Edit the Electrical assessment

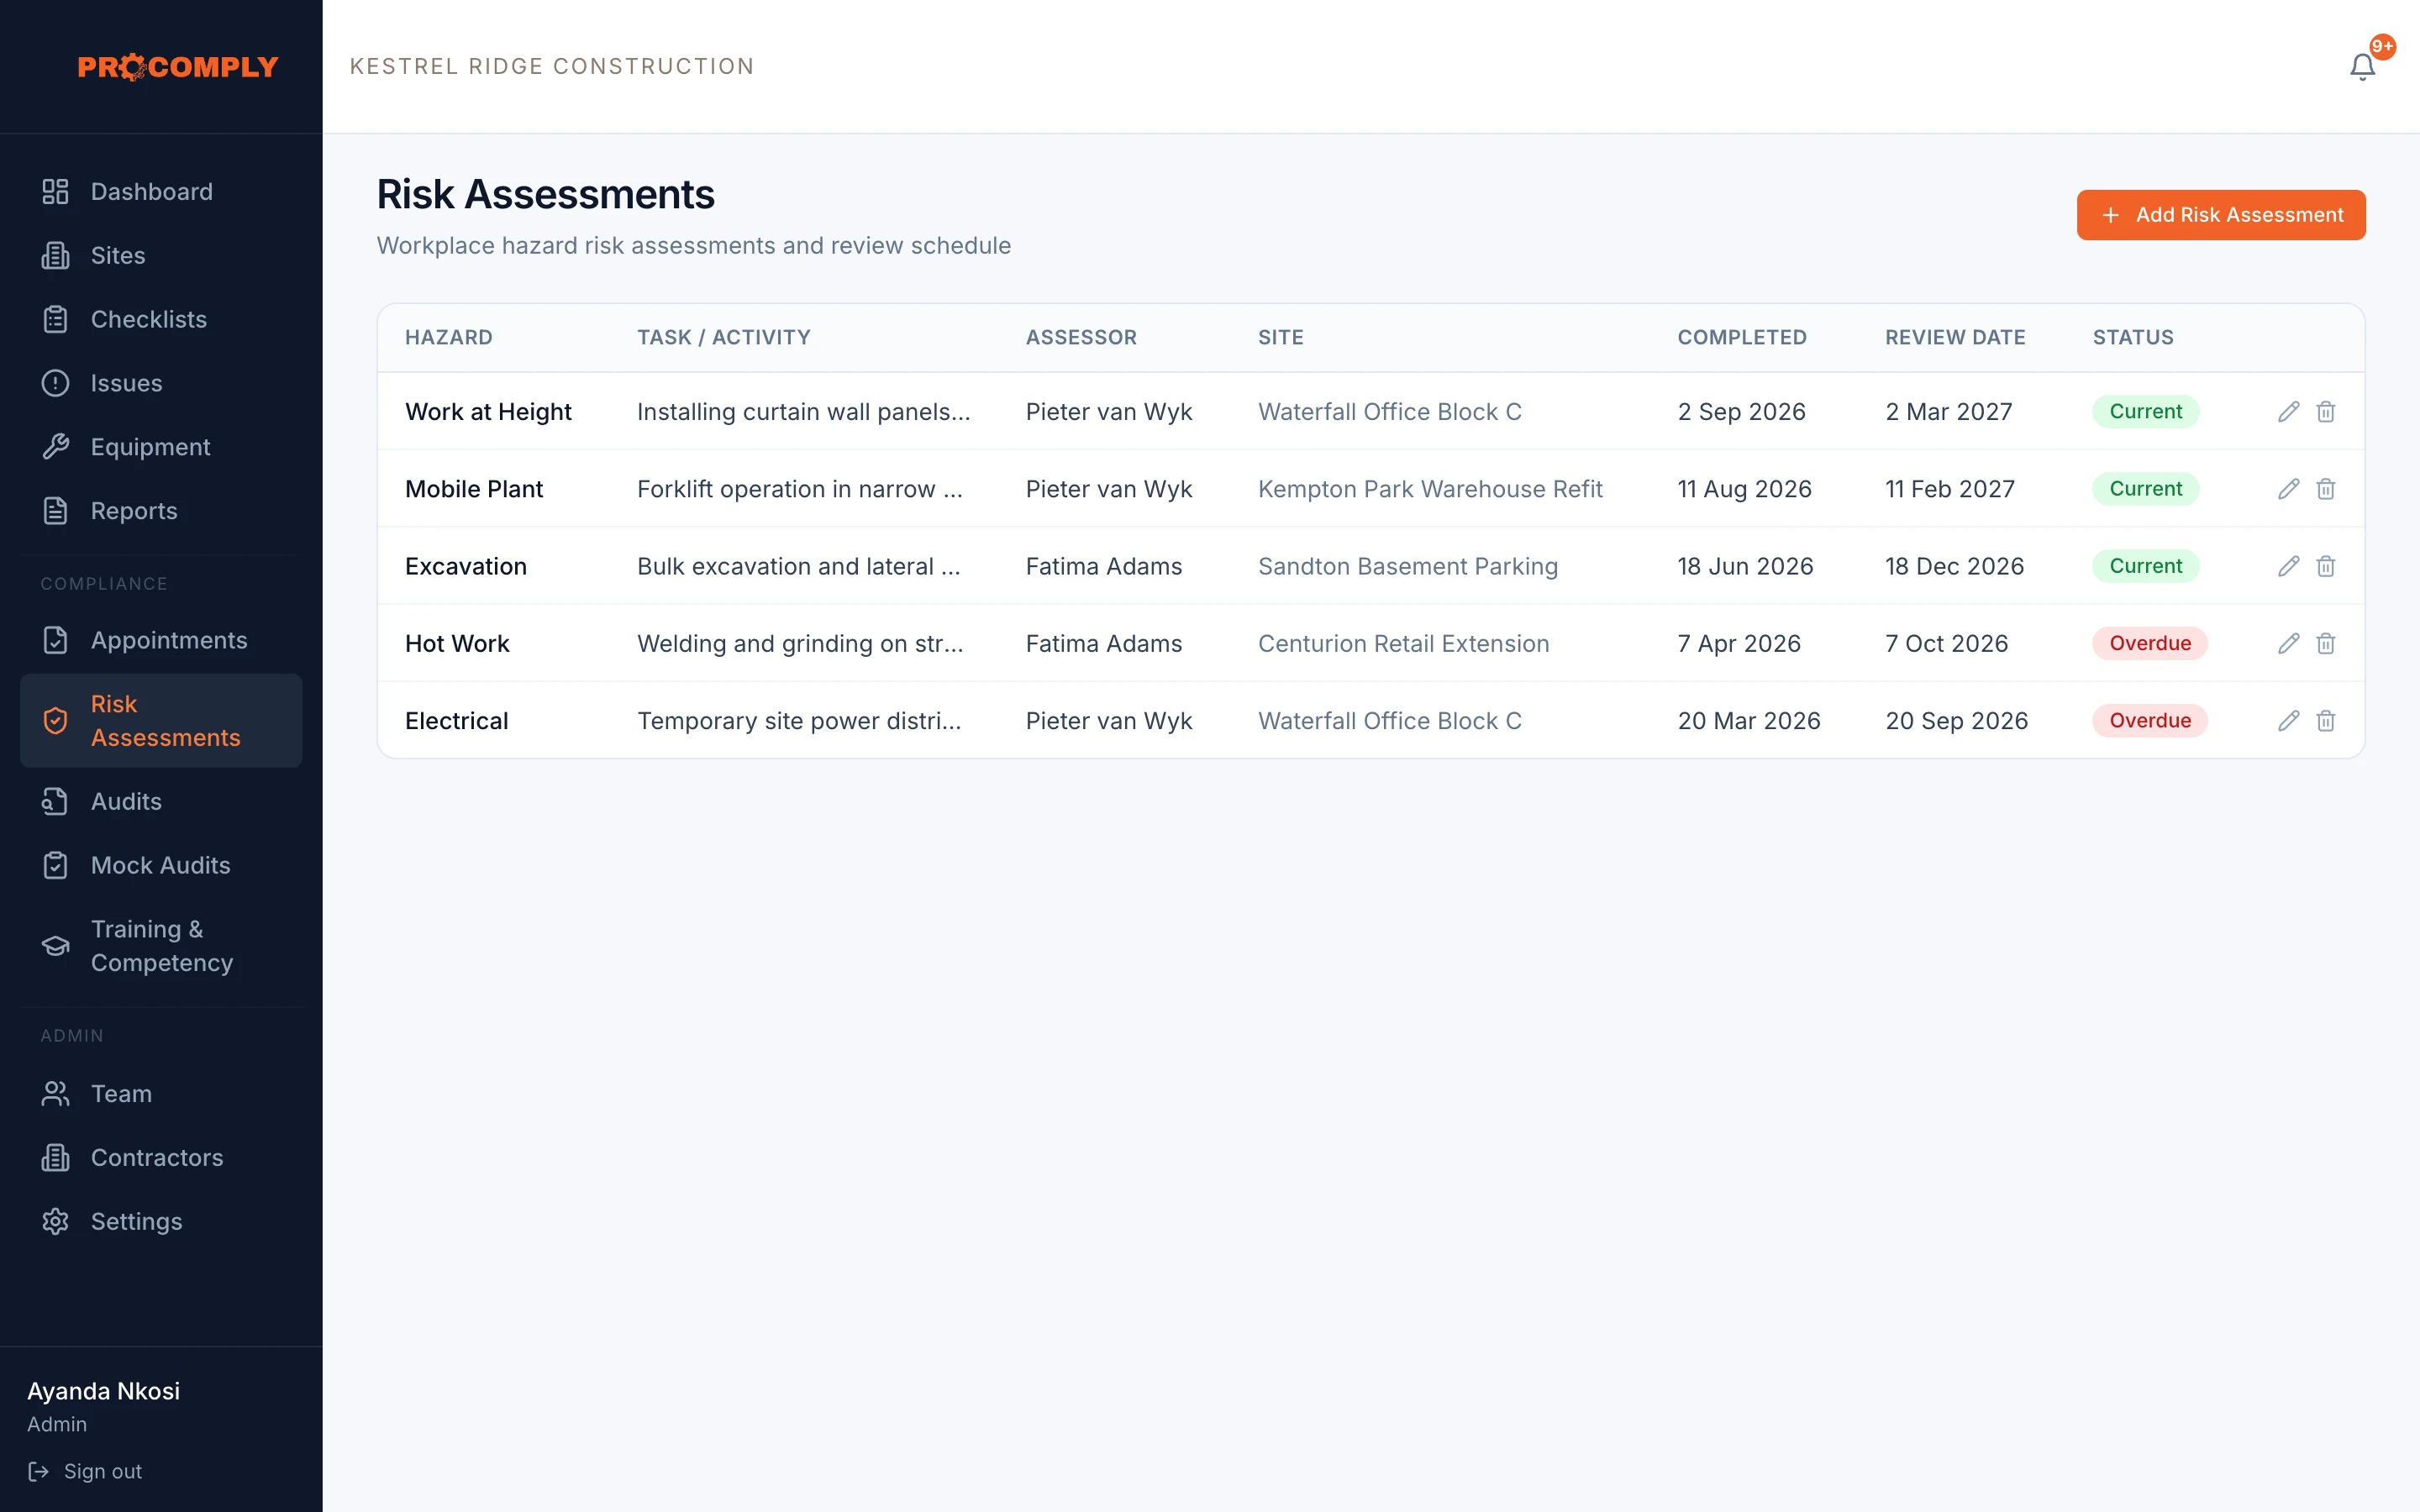pyautogui.click(x=2288, y=720)
